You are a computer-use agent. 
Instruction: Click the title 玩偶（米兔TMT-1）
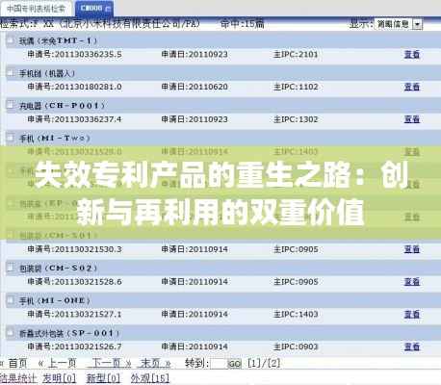tap(58, 40)
